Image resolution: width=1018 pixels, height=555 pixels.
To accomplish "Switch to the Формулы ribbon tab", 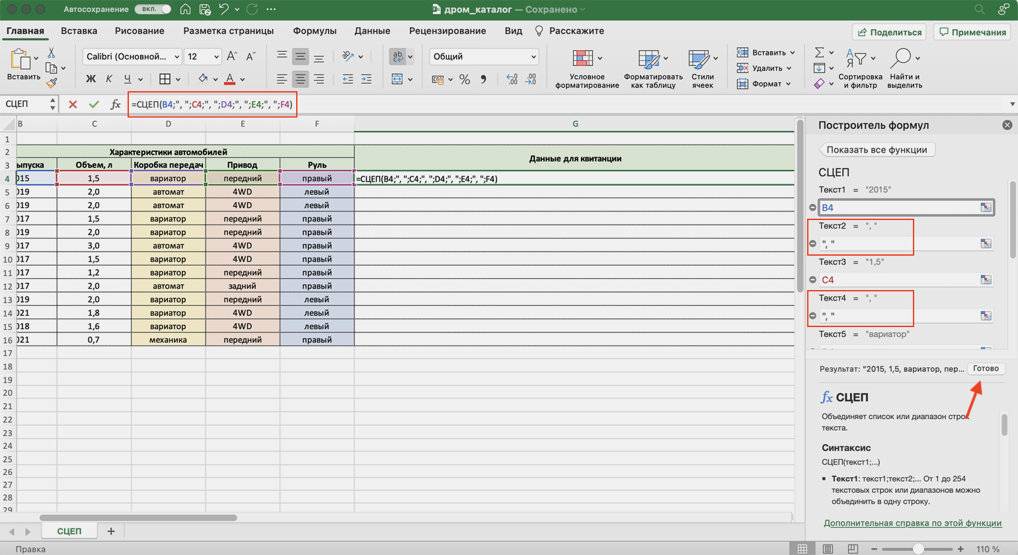I will (x=315, y=31).
